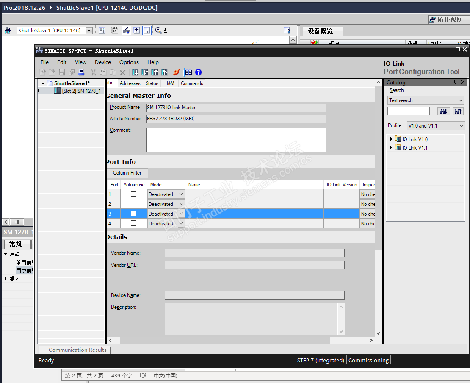This screenshot has width=470, height=383.
Task: Open the Device menu
Action: (103, 62)
